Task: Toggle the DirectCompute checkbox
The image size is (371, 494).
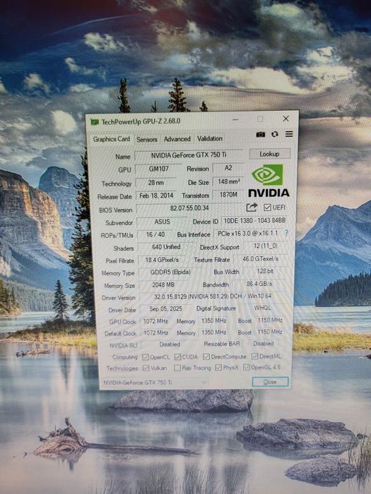Action: point(206,356)
